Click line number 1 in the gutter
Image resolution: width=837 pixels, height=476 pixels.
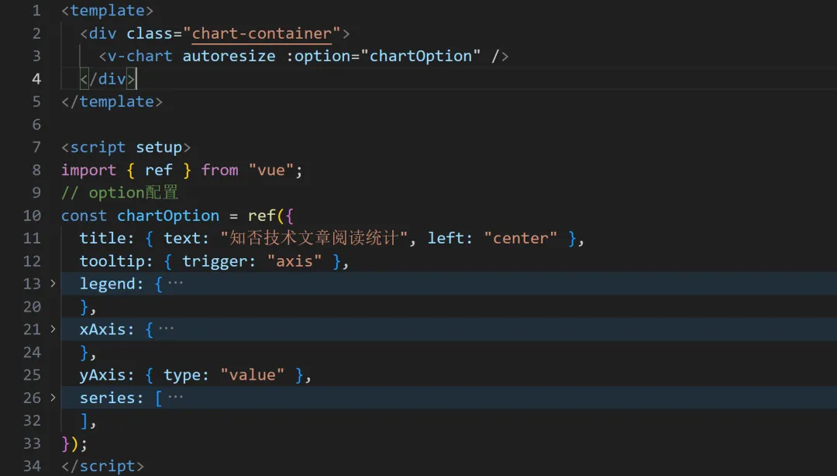36,11
